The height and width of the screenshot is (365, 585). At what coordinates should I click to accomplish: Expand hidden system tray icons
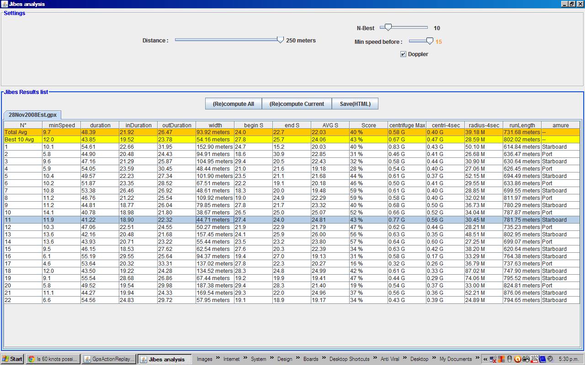[x=485, y=359]
